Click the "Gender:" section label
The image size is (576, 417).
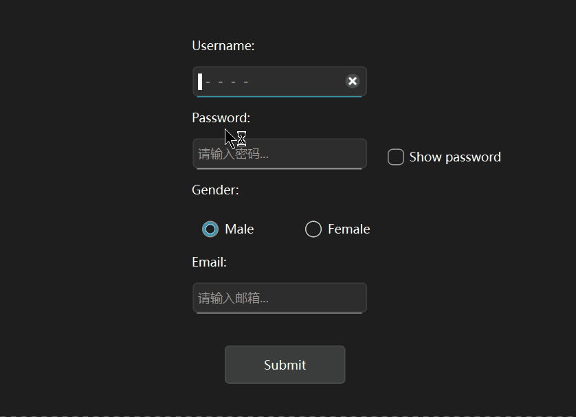click(x=215, y=190)
